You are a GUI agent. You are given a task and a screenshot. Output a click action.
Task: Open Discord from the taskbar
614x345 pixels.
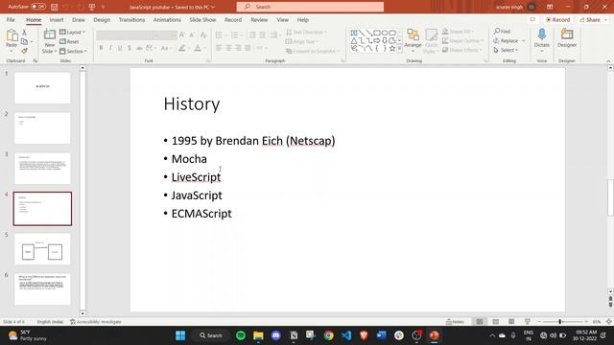coord(275,335)
